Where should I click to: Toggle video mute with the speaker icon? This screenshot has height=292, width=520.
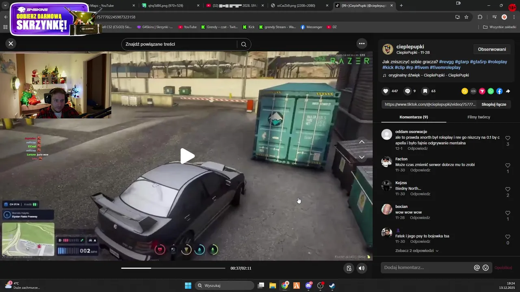(361, 268)
